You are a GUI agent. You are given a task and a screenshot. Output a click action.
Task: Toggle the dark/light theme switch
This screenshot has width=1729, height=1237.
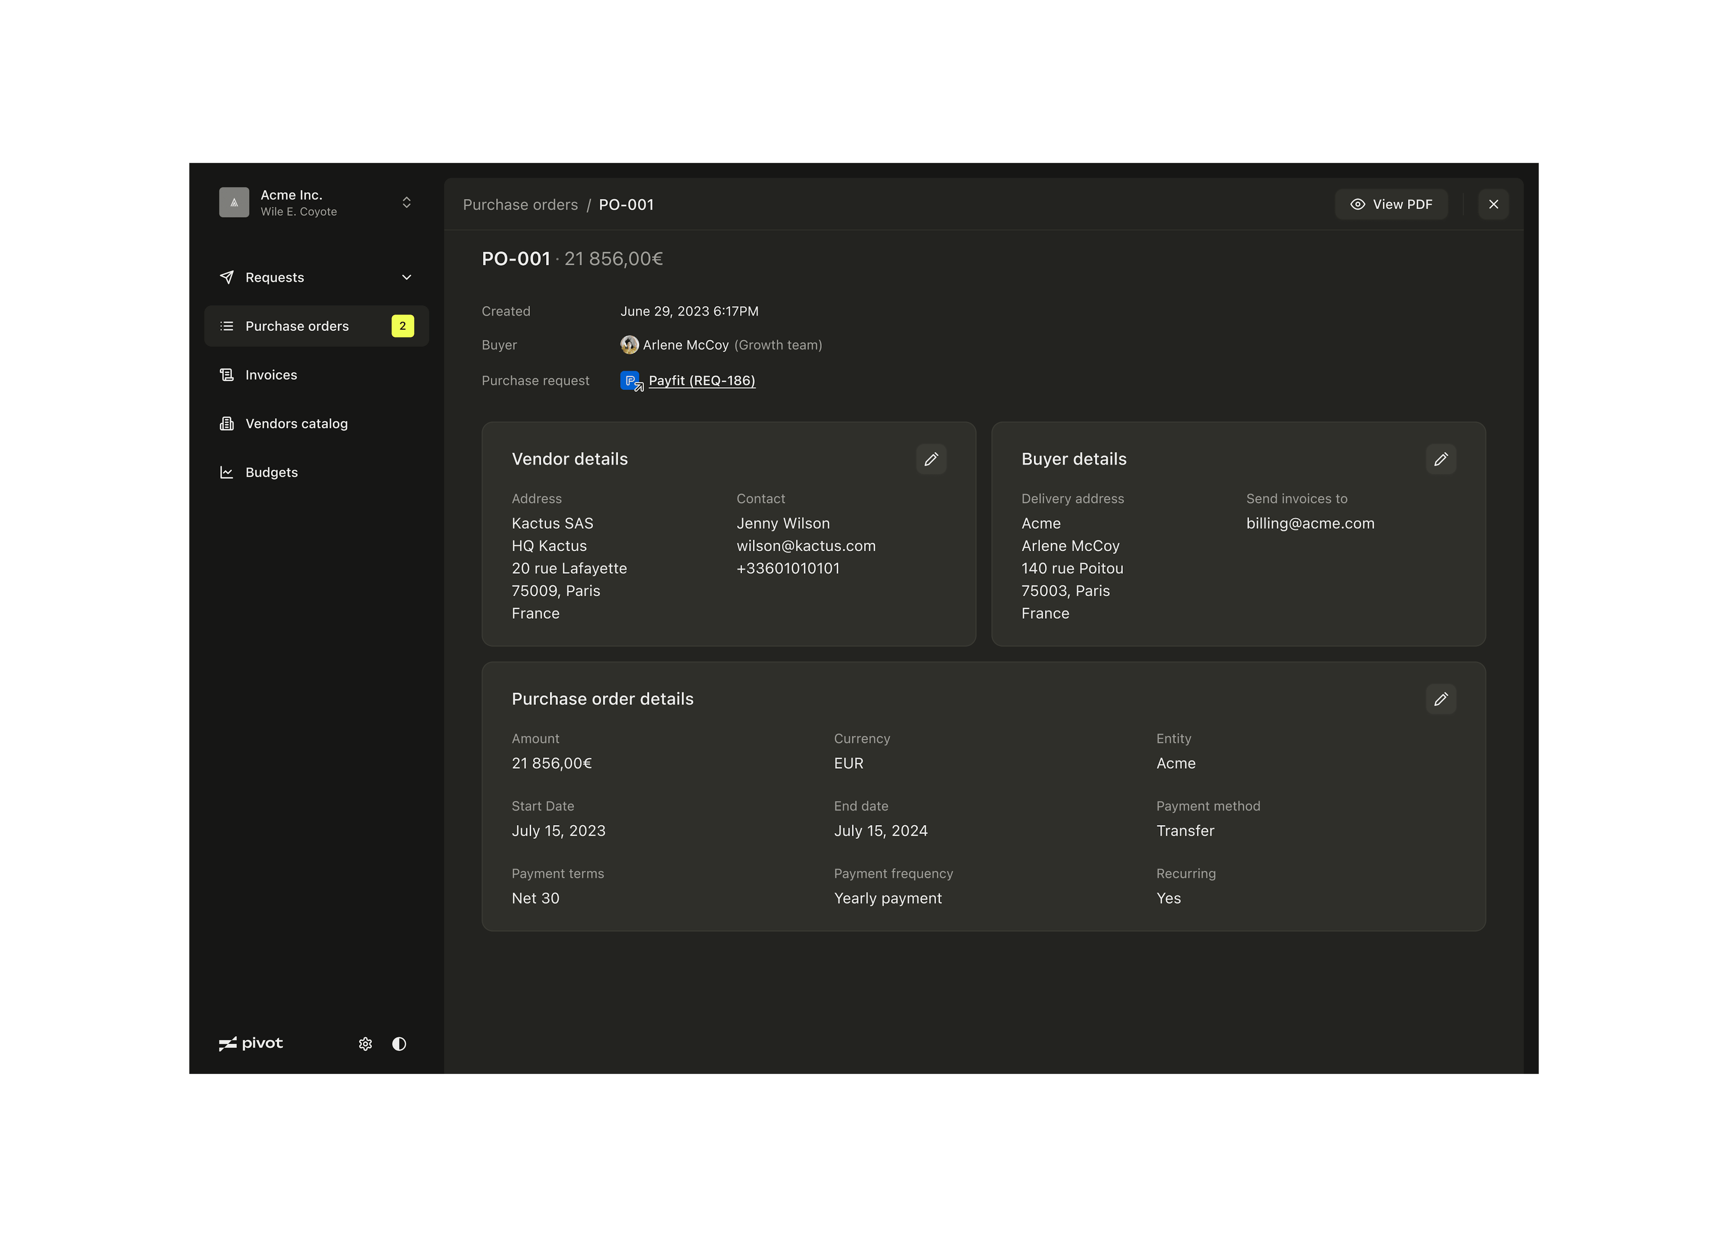coord(399,1043)
